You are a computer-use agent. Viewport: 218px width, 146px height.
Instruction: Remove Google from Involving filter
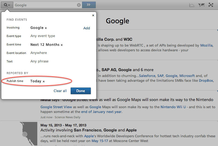pos(46,28)
